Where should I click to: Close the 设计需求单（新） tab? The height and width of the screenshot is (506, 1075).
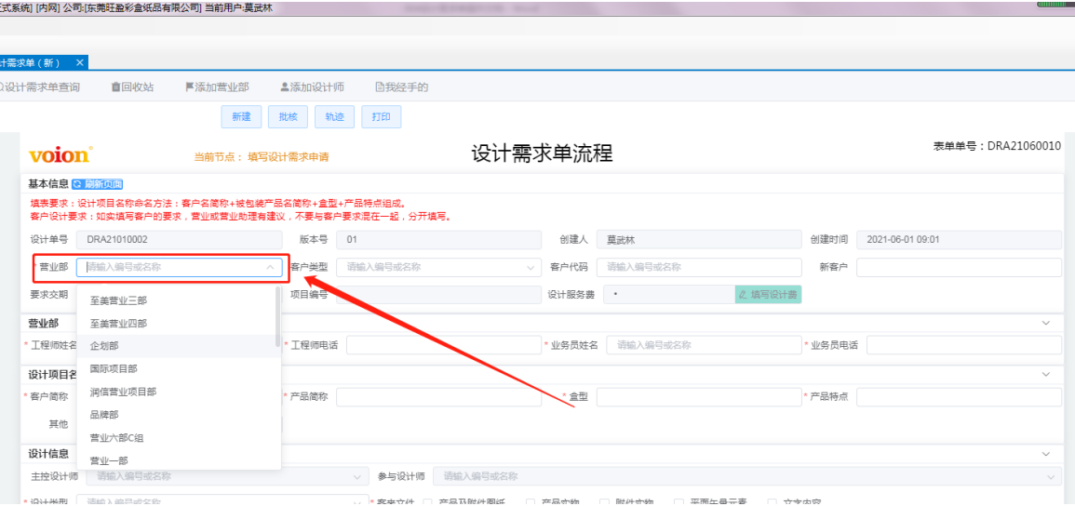(x=79, y=62)
